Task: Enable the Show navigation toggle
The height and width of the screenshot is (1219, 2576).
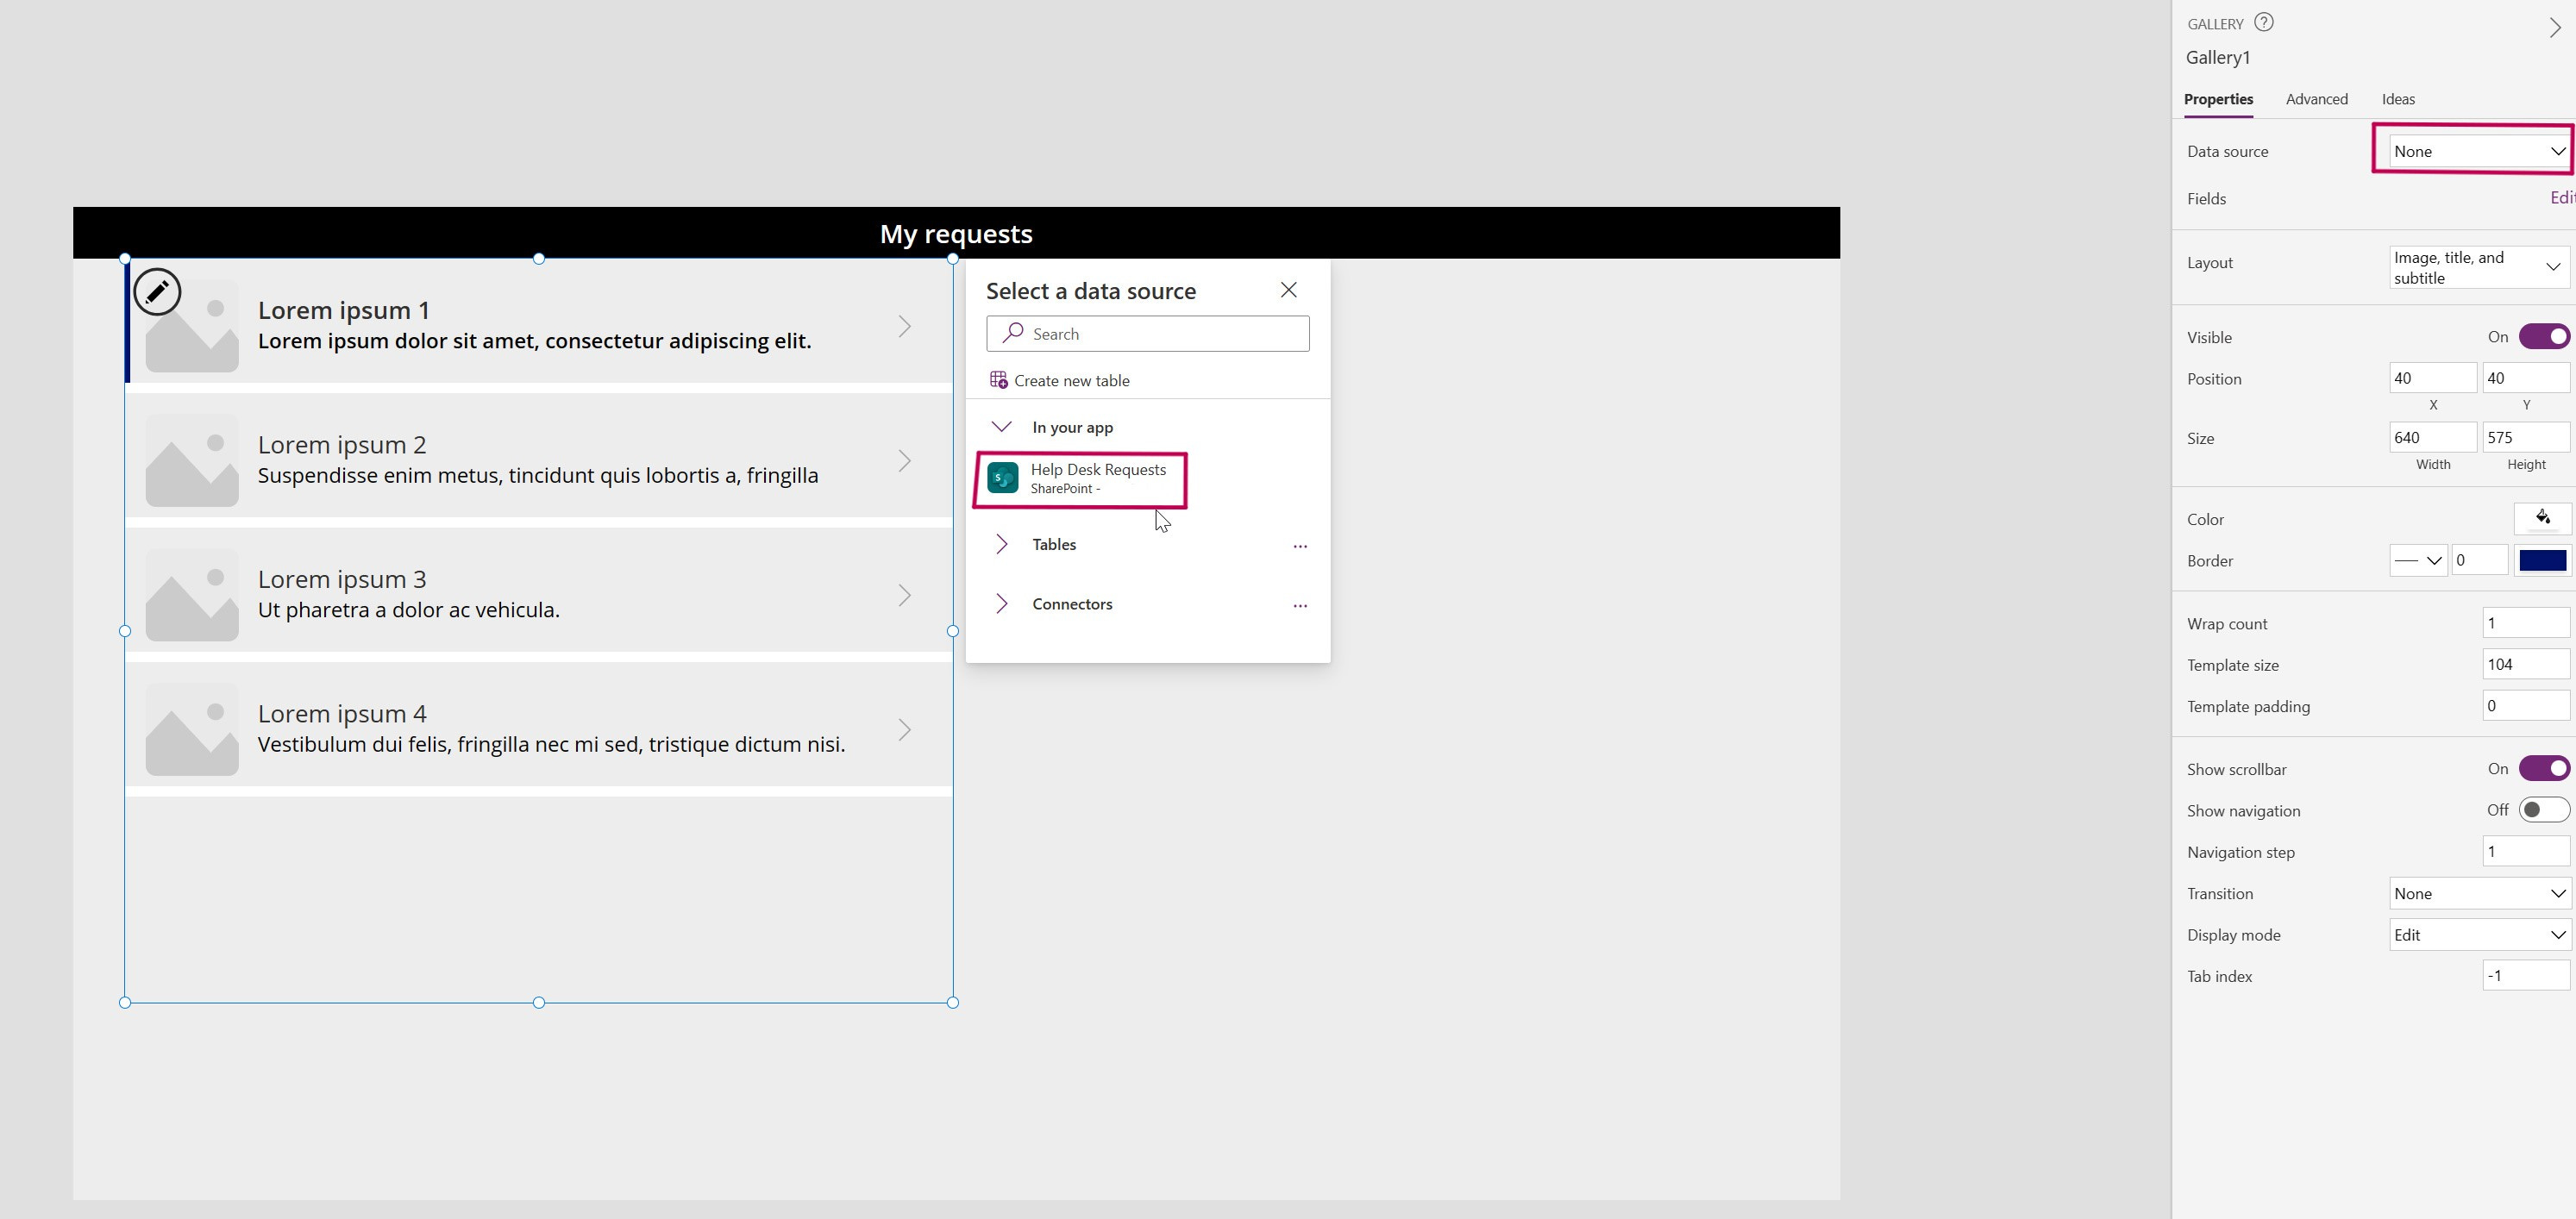Action: (2543, 810)
